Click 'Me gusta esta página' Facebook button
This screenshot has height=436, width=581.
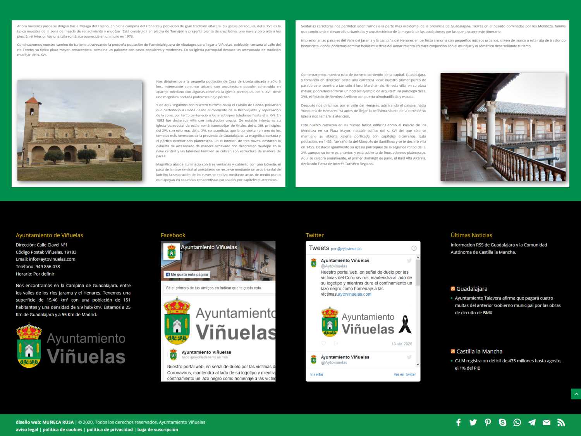[187, 274]
